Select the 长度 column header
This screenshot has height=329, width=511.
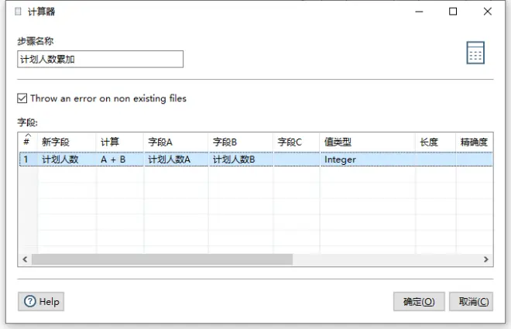click(435, 142)
